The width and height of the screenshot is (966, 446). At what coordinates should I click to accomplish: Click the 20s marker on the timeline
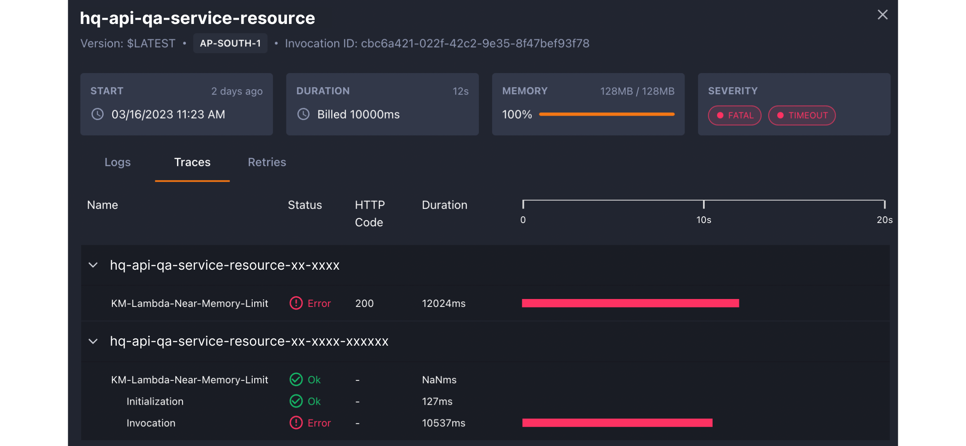click(885, 220)
